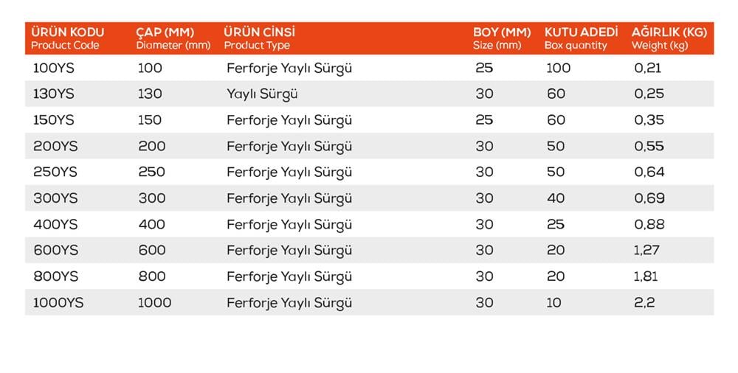Image resolution: width=738 pixels, height=373 pixels.
Task: Select product code 100YS cell
Action: [54, 69]
